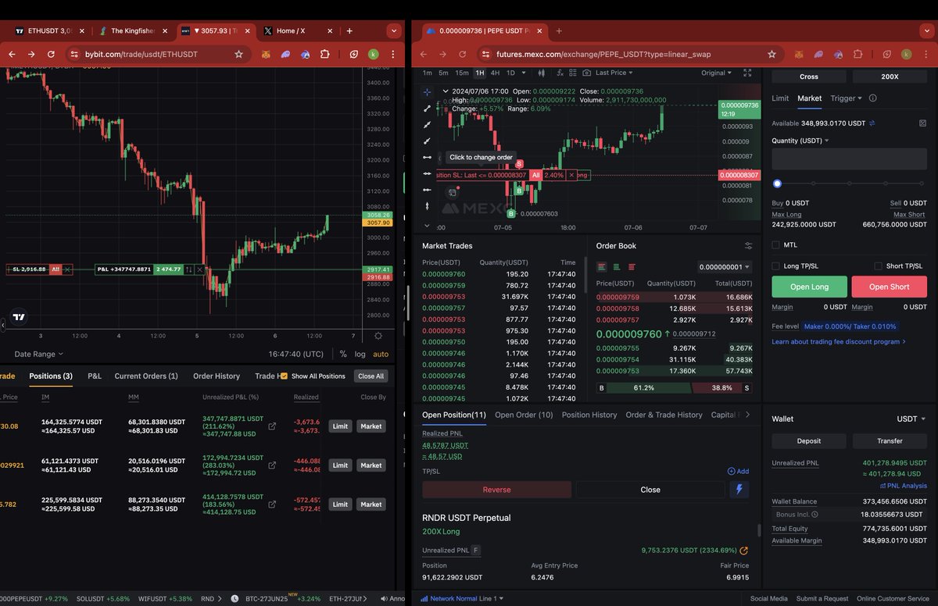Enable the MTL checkbox

[775, 244]
